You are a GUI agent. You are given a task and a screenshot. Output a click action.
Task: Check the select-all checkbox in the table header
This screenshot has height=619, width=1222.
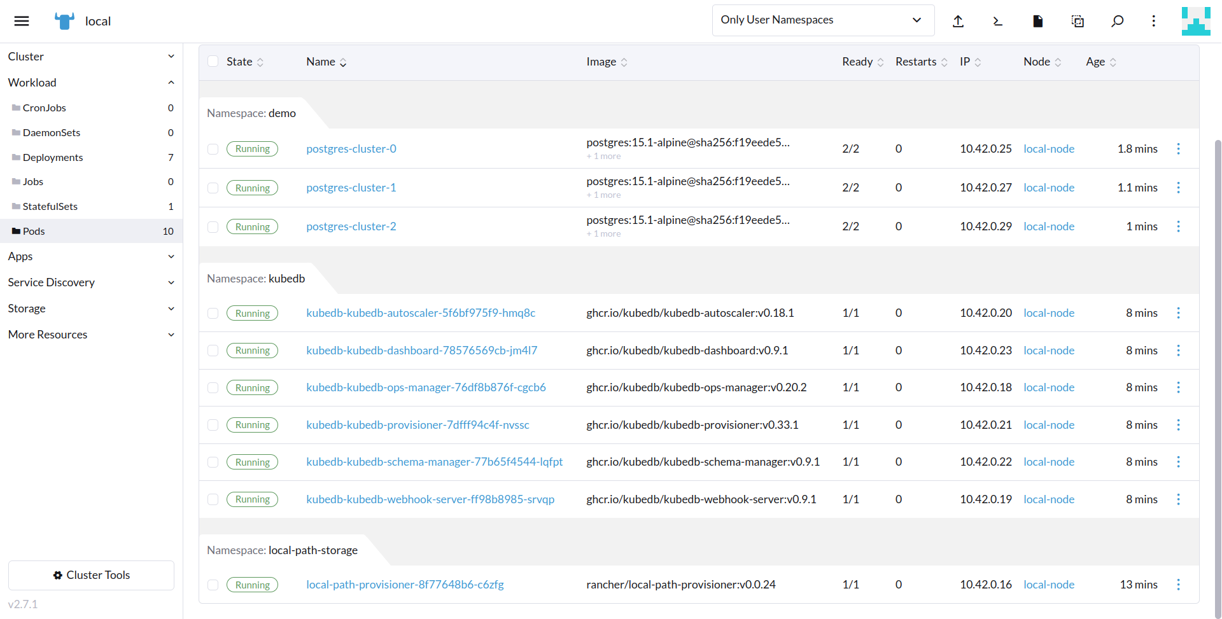213,61
